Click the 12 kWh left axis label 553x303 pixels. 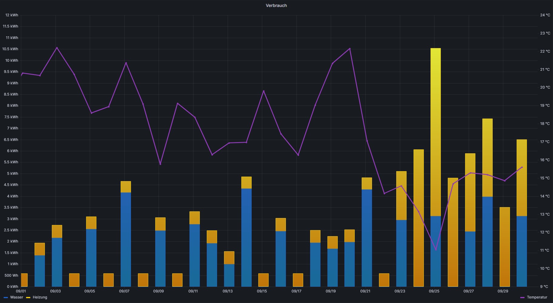click(x=12, y=15)
